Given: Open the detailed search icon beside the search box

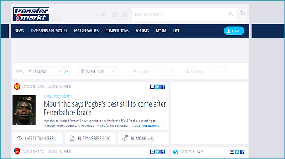Looking at the screenshot, I should pyautogui.click(x=243, y=14).
